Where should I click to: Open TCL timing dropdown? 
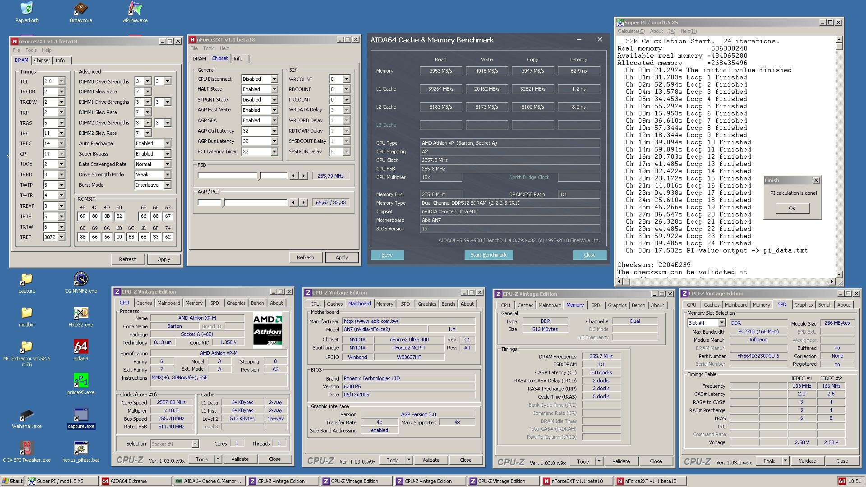61,82
